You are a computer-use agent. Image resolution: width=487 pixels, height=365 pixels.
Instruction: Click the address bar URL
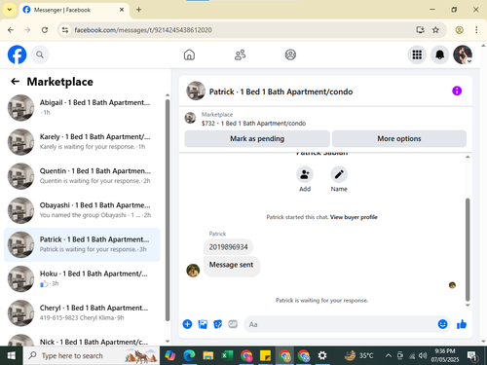(x=143, y=30)
